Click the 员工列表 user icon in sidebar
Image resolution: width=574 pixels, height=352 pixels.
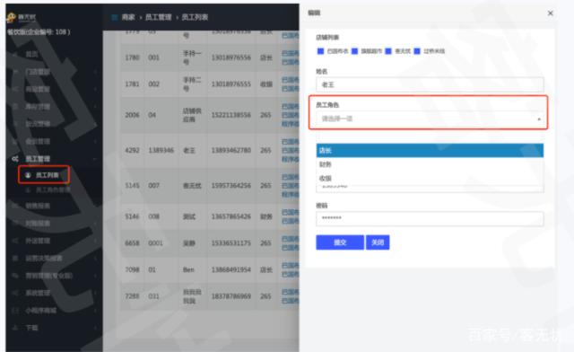[x=28, y=175]
